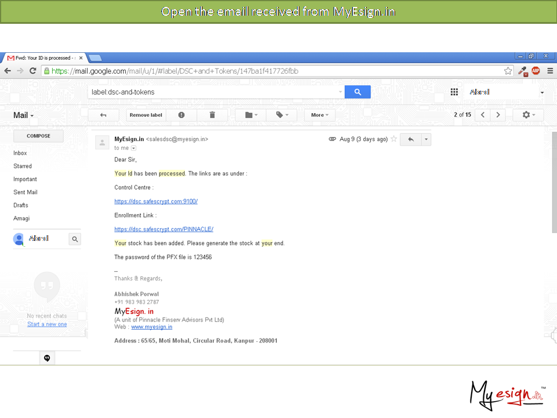Click the back to list arrow button

coord(103,115)
